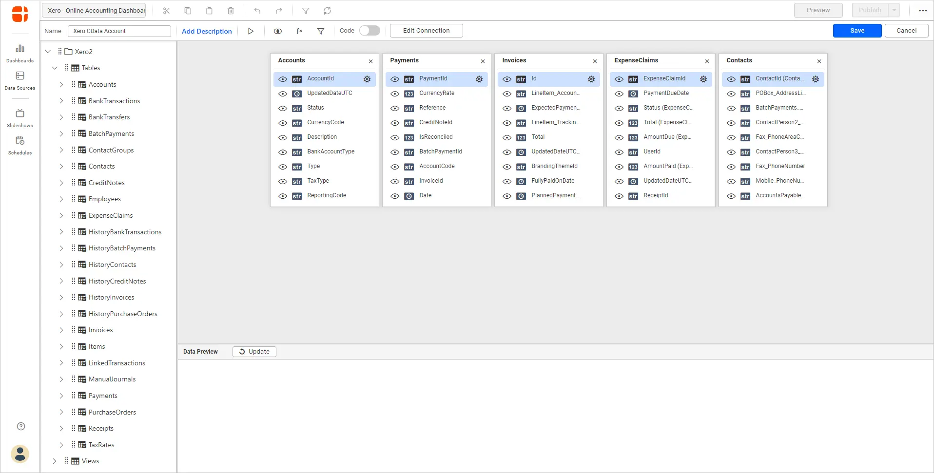
Task: Open the user profile avatar
Action: (x=20, y=454)
